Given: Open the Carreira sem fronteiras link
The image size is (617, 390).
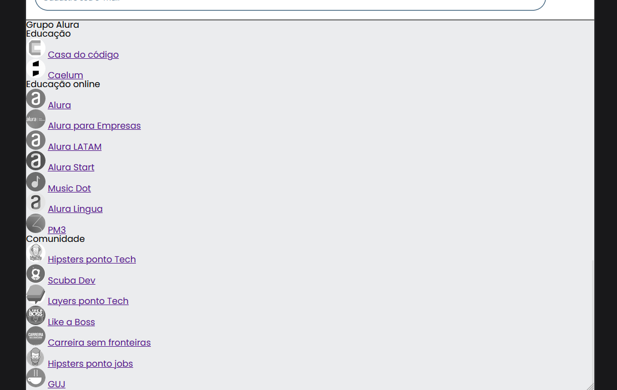Looking at the screenshot, I should point(99,343).
